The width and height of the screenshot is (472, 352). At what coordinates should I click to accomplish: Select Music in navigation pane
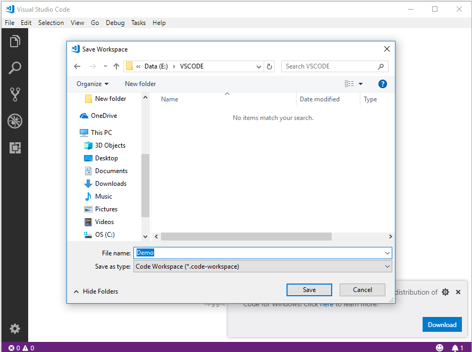(x=98, y=196)
